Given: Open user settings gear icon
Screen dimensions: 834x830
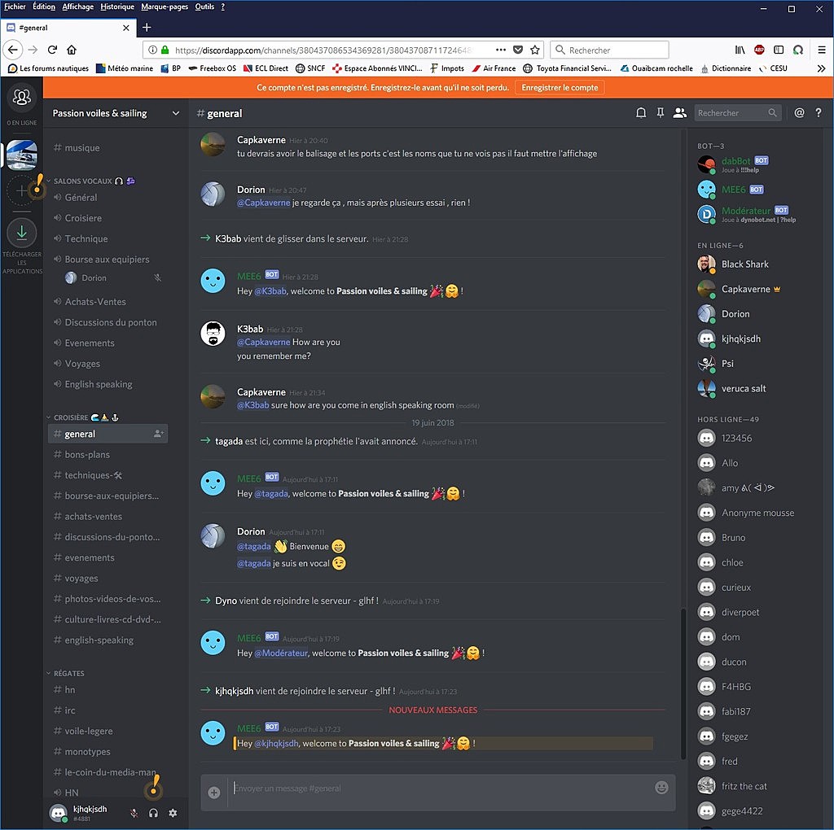Looking at the screenshot, I should [173, 813].
